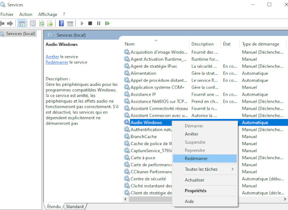The height and width of the screenshot is (210, 288).
Task: Choose Redémarrer in the context menu
Action: [196, 159]
